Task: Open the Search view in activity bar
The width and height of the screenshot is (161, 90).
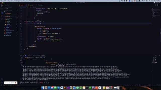Action: pyautogui.click(x=2, y=9)
